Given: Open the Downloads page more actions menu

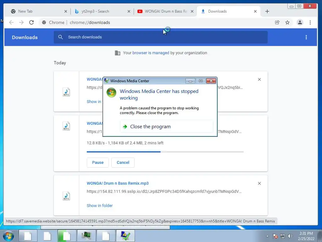Looking at the screenshot, I should pos(306,37).
